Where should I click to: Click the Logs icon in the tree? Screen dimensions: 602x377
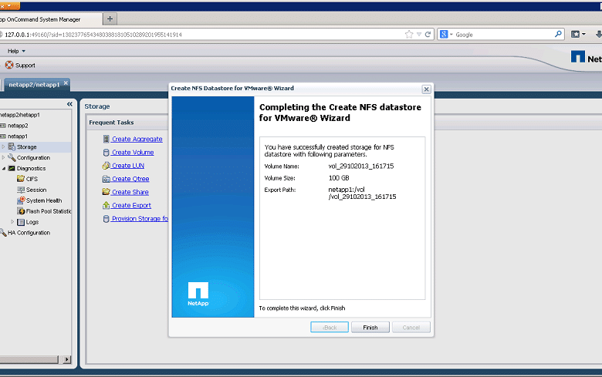pos(21,222)
